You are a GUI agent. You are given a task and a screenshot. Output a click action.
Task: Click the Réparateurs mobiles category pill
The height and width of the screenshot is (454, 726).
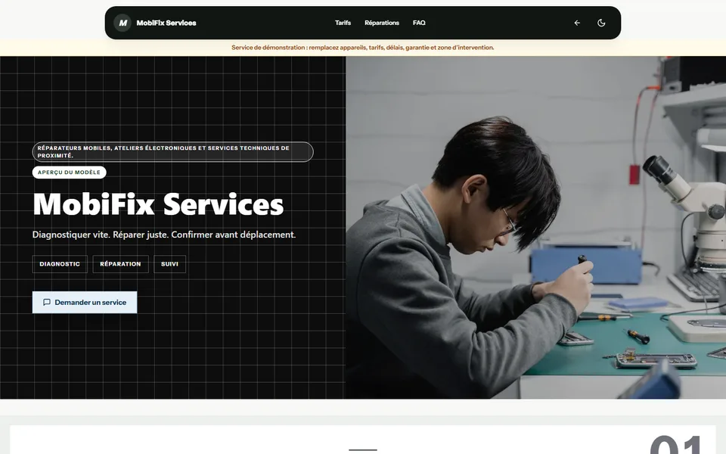coord(172,152)
